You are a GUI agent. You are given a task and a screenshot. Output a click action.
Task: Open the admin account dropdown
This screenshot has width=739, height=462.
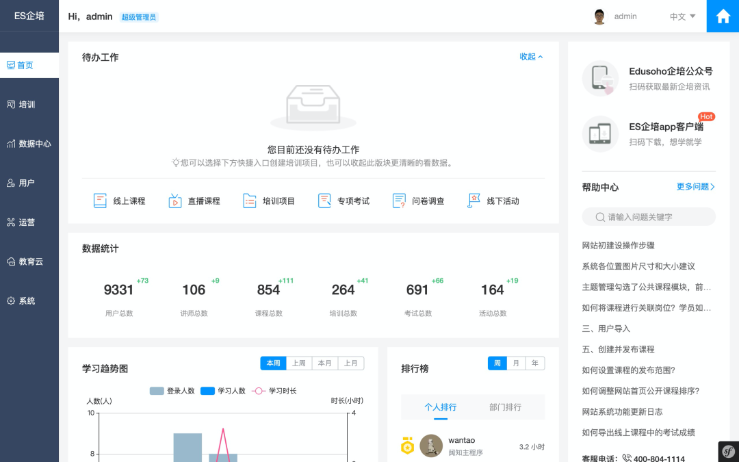(x=625, y=16)
